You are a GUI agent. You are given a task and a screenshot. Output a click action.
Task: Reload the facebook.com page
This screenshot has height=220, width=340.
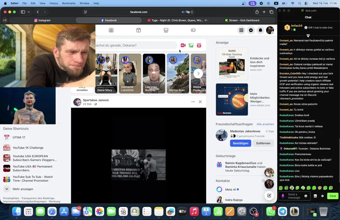click(x=192, y=12)
